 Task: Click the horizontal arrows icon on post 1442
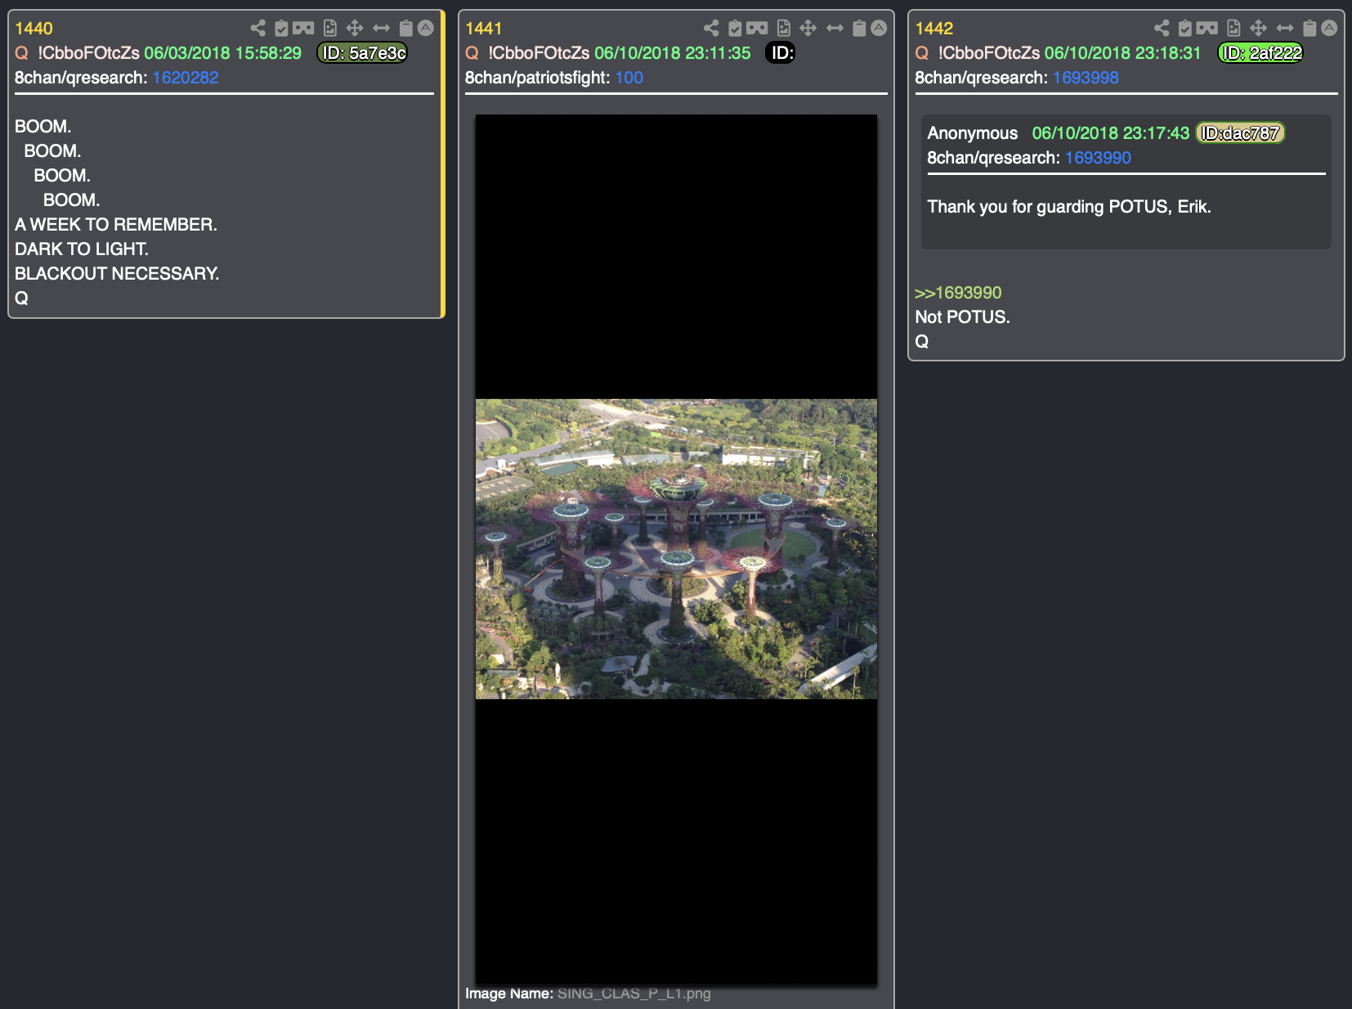1286,28
